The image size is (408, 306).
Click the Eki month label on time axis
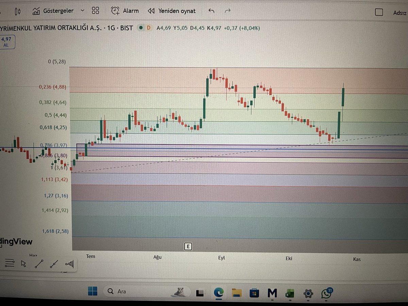pyautogui.click(x=289, y=258)
